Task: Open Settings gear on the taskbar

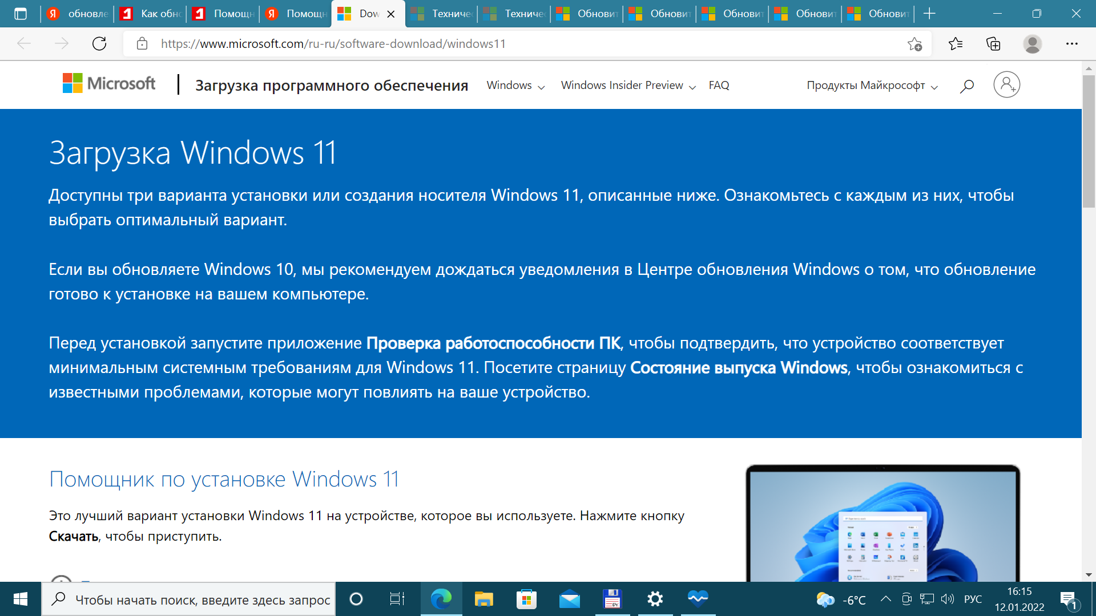Action: [x=655, y=599]
